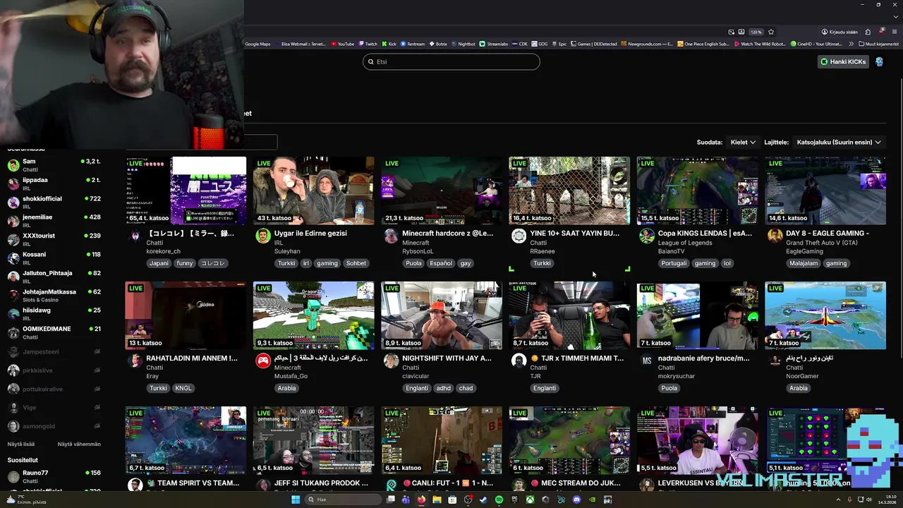Open the Firefox application menu (hamburger)
This screenshot has width=903, height=508.
click(895, 32)
